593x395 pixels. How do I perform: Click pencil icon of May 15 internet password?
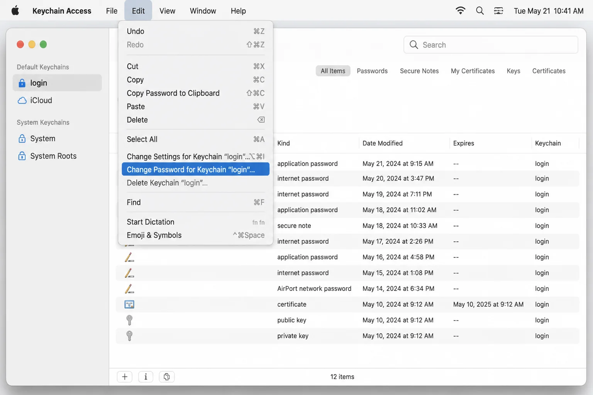129,273
